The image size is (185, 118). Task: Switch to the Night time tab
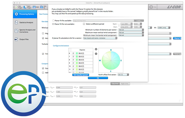pos(125,84)
